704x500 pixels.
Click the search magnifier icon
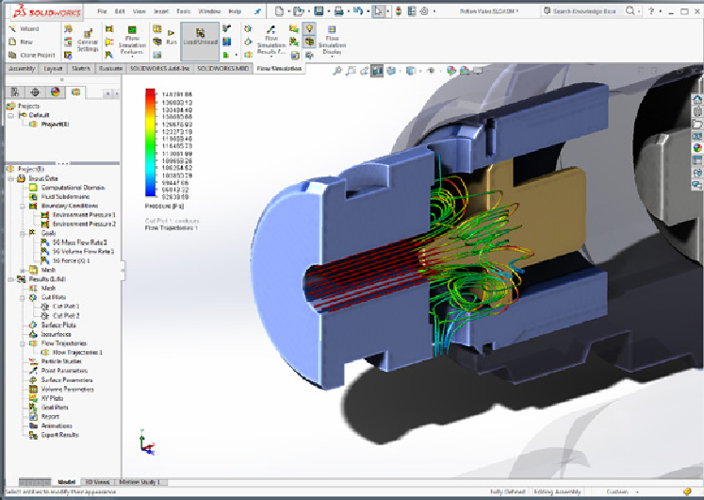(x=630, y=10)
